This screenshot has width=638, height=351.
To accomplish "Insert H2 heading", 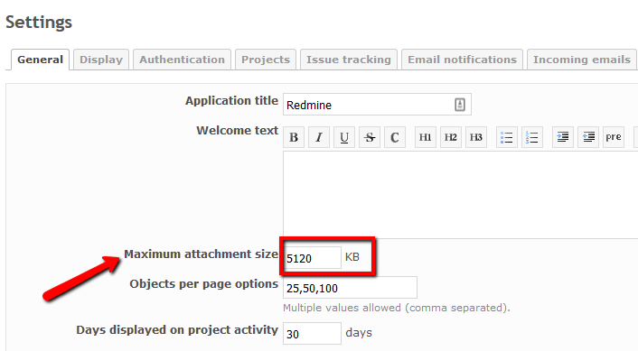I will [x=450, y=137].
